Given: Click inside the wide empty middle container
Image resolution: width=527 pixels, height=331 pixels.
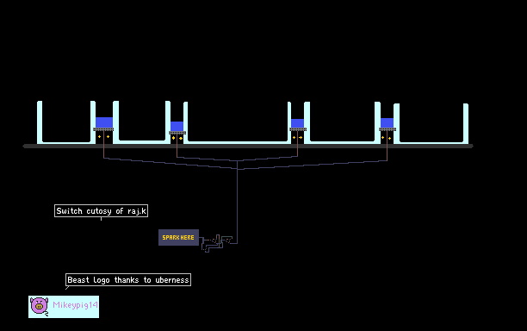Looking at the screenshot, I should click(x=238, y=122).
